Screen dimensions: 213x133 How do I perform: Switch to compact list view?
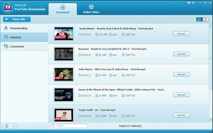[206, 20]
